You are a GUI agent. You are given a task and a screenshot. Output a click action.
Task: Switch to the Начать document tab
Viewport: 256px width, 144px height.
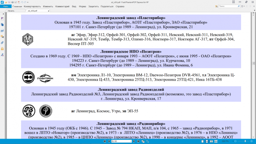(11, 11)
